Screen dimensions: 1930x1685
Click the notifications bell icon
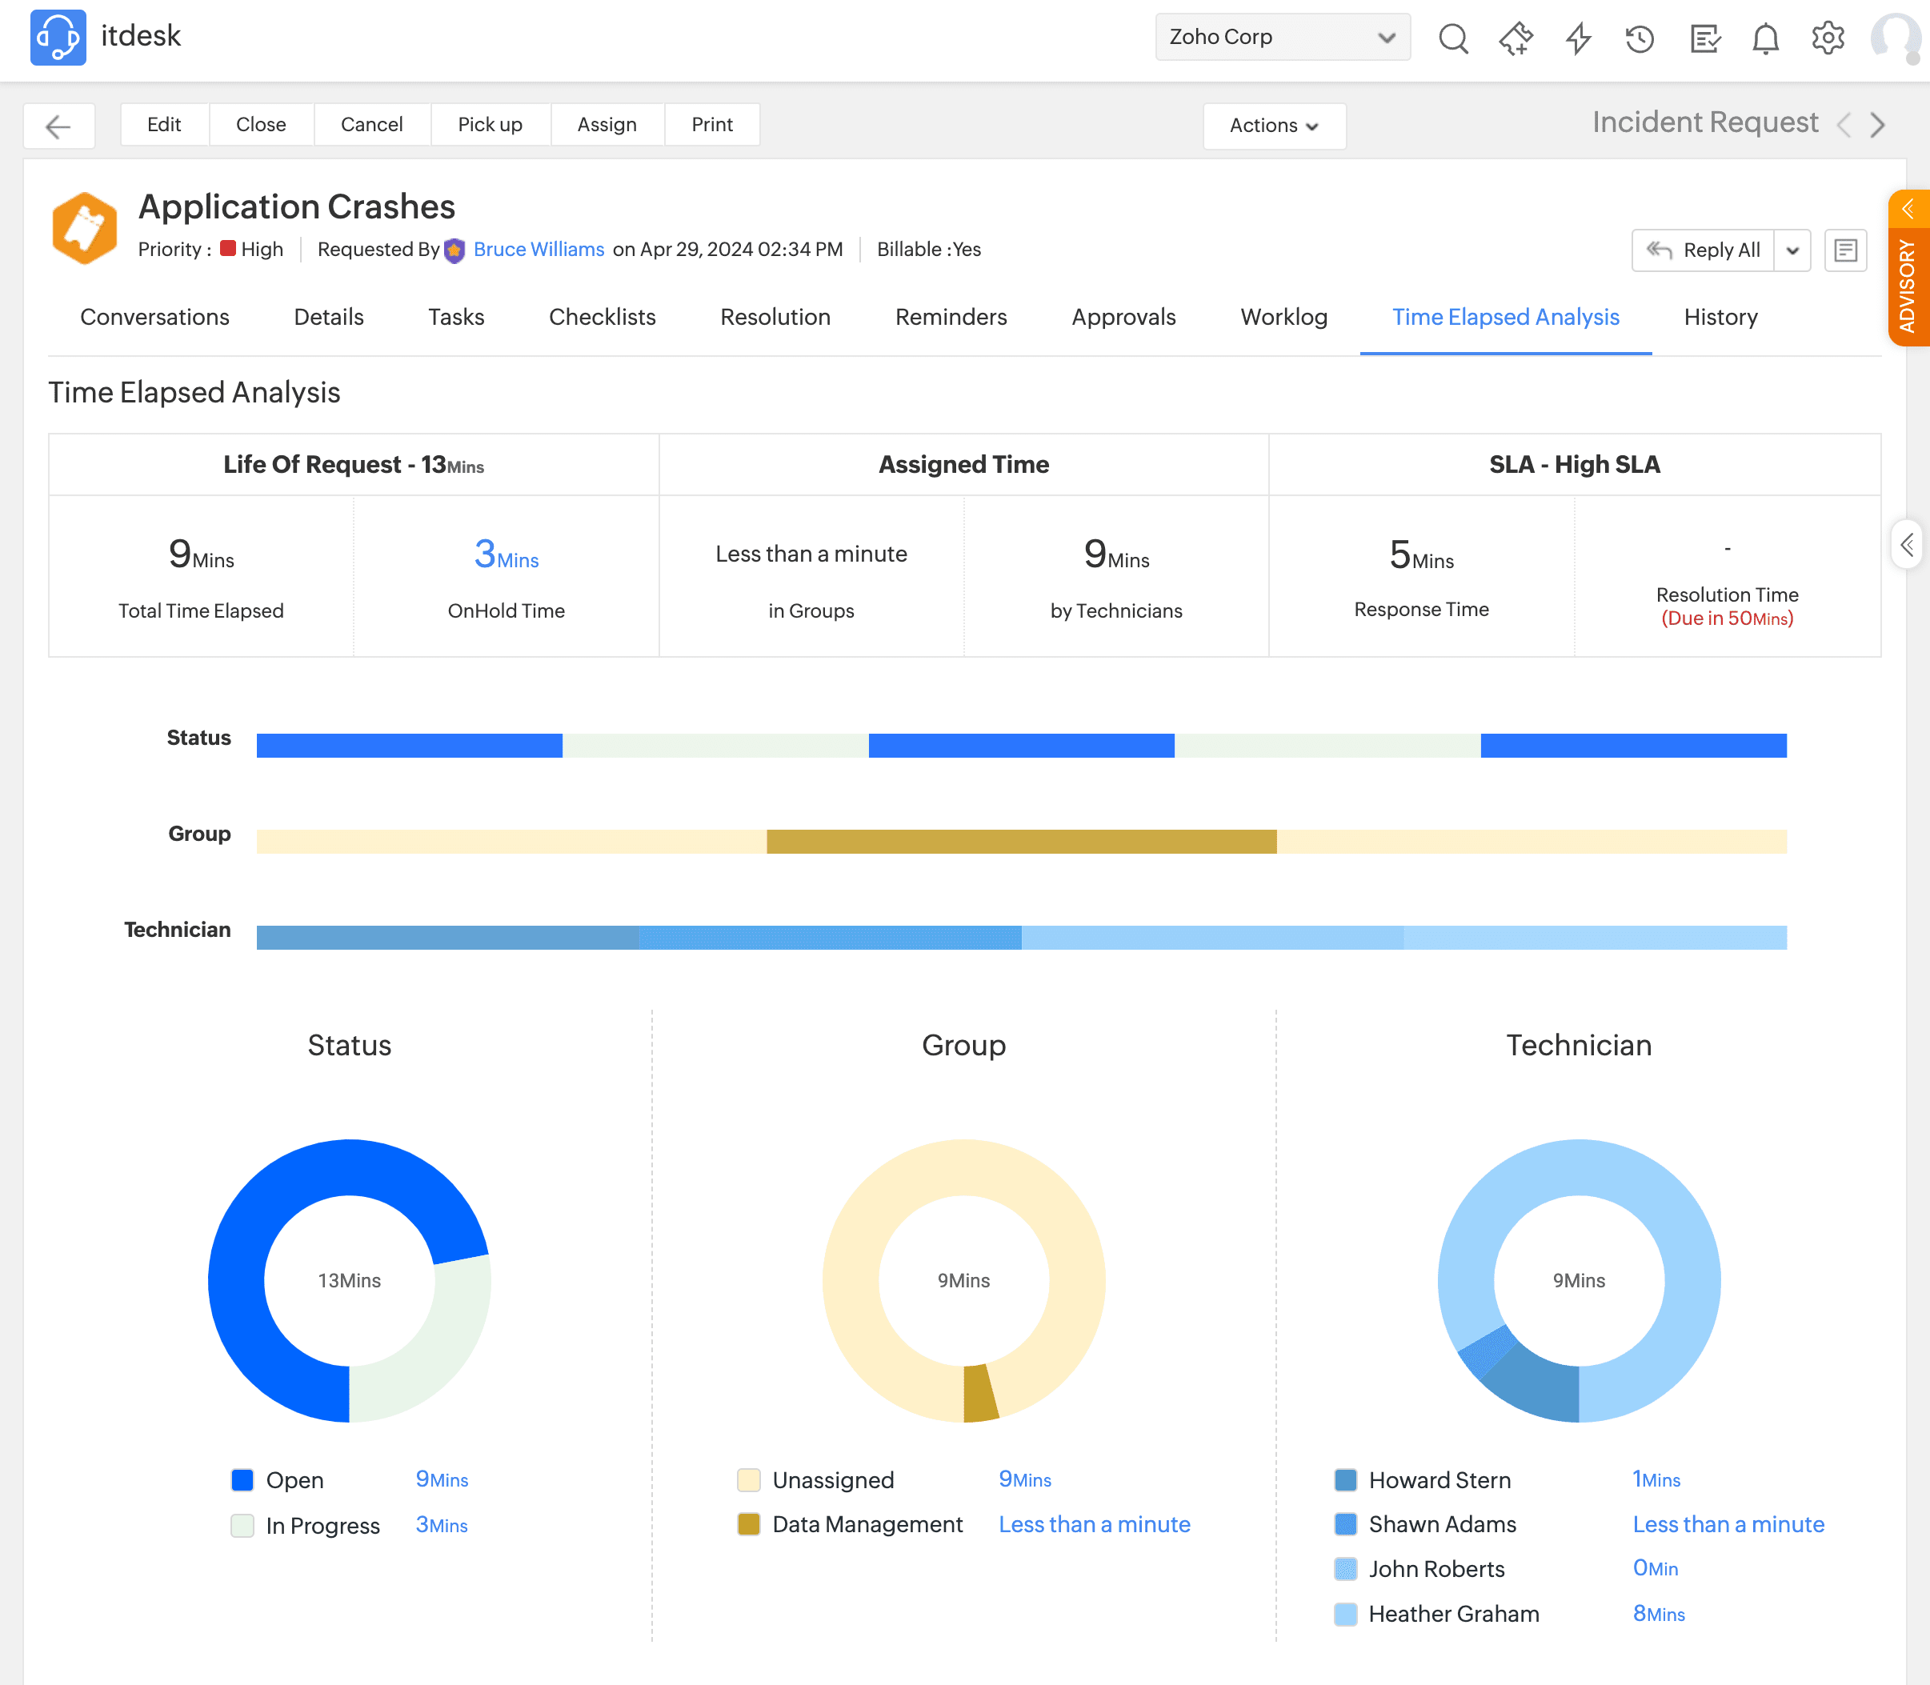coord(1765,38)
